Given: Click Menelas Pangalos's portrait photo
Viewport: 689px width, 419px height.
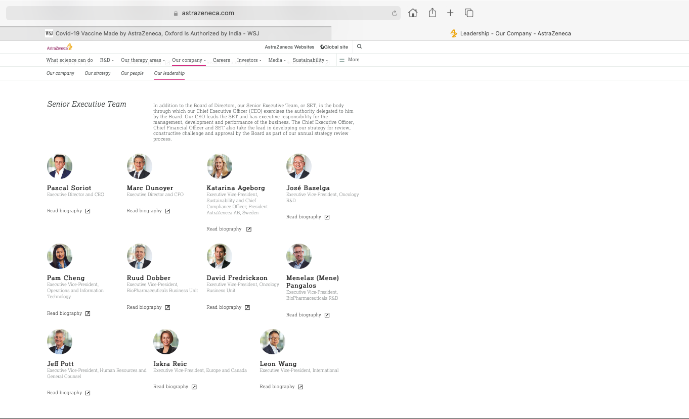Looking at the screenshot, I should [299, 256].
